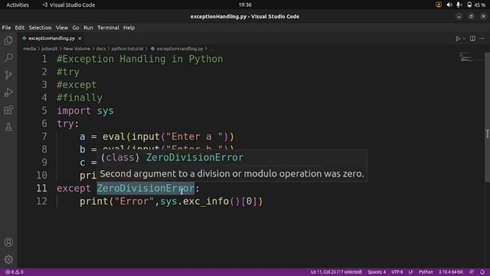The width and height of the screenshot is (490, 276).
Task: Click the 'try:' statement on line 6
Action: click(68, 123)
